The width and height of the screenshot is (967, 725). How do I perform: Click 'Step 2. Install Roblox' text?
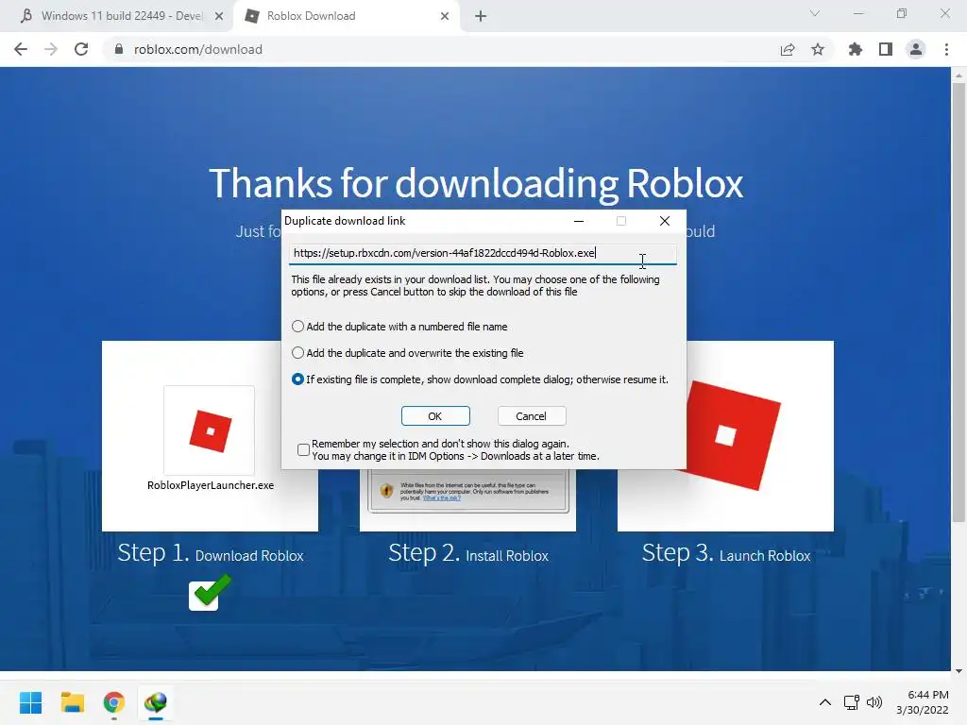pos(468,553)
